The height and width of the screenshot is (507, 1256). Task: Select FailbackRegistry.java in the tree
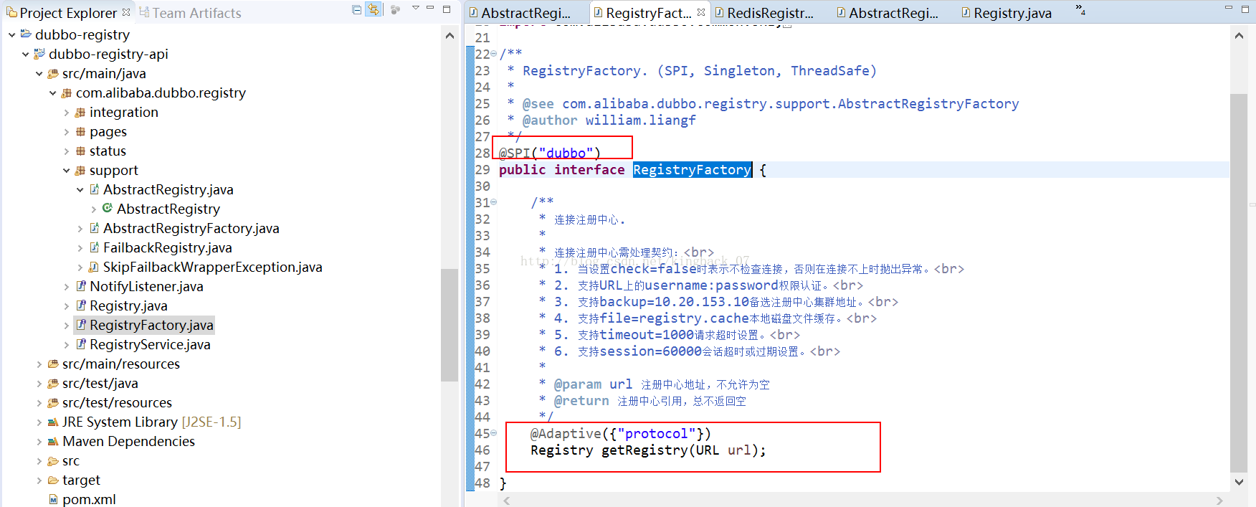click(x=167, y=247)
